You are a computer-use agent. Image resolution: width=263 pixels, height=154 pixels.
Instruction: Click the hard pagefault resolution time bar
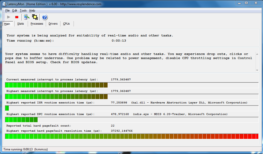(132, 136)
